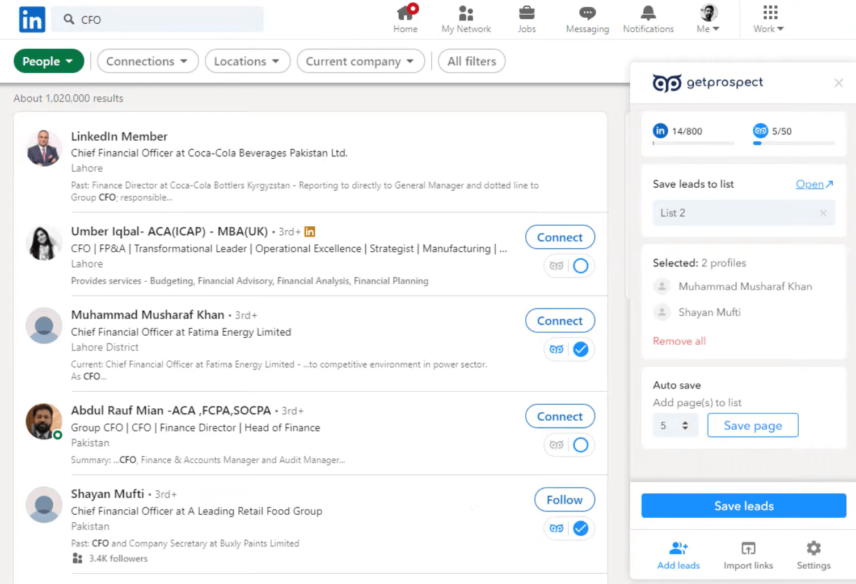Viewport: 856px width, 584px height.
Task: Open the Current company filter dropdown
Action: coord(360,61)
